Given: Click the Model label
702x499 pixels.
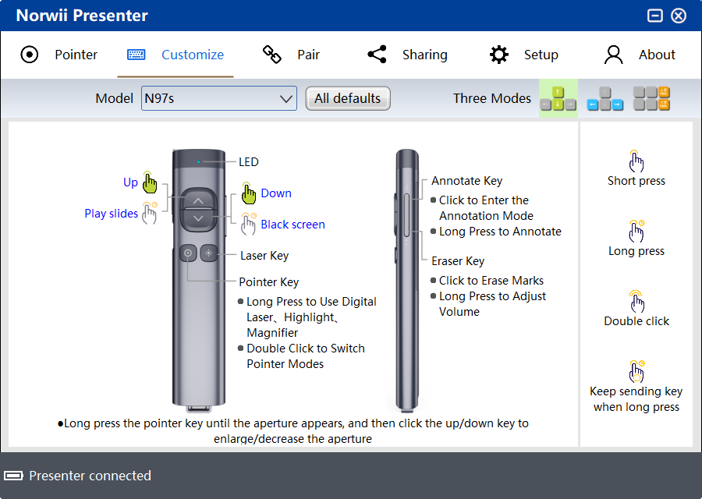Looking at the screenshot, I should click(114, 98).
